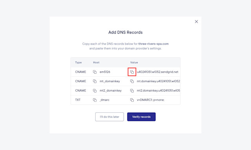Copy the u40241051.wl052.sendgrid.net value

click(x=132, y=72)
